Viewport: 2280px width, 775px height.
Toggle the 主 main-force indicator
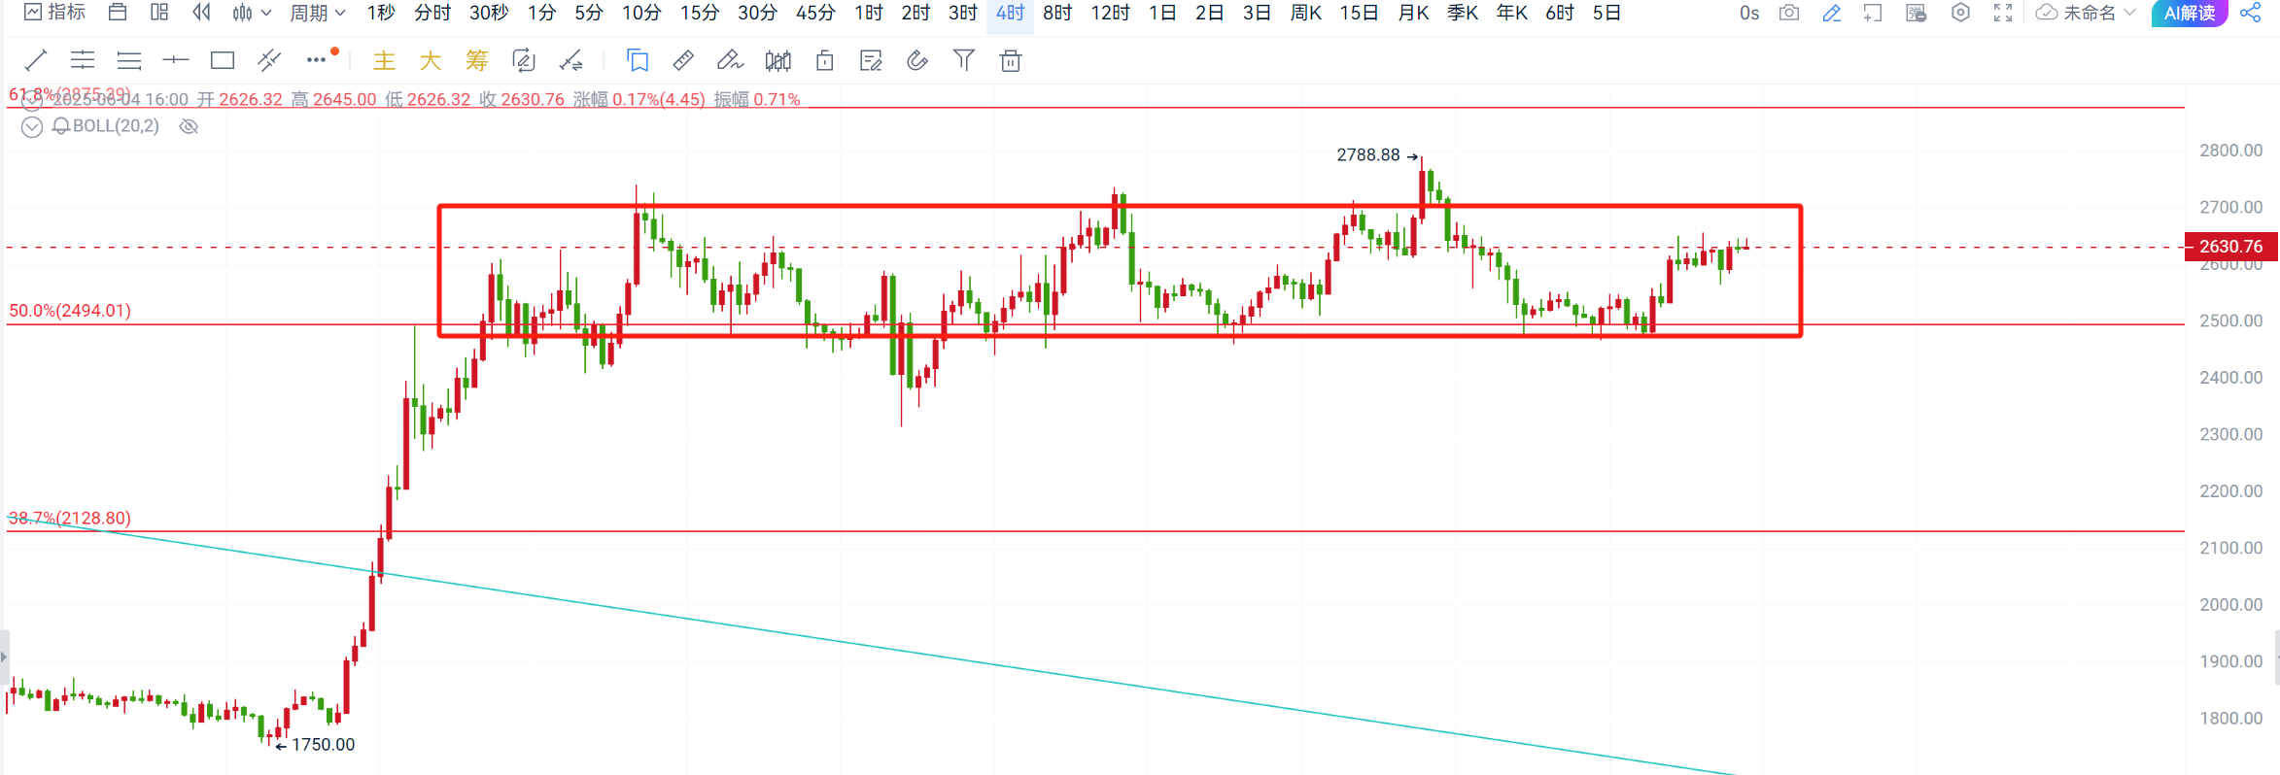384,61
